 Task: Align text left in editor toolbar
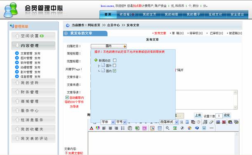pyautogui.click(x=104, y=128)
